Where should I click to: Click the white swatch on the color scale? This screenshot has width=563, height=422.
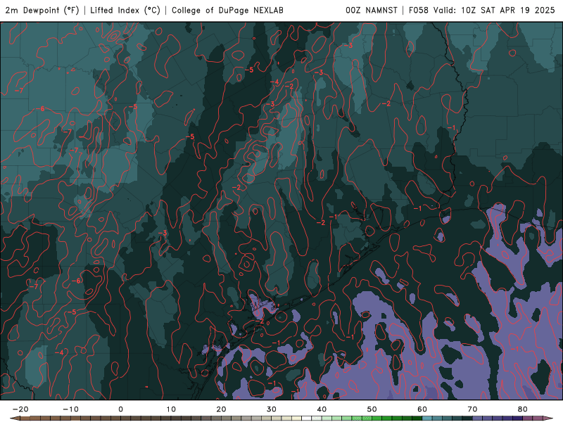click(306, 418)
